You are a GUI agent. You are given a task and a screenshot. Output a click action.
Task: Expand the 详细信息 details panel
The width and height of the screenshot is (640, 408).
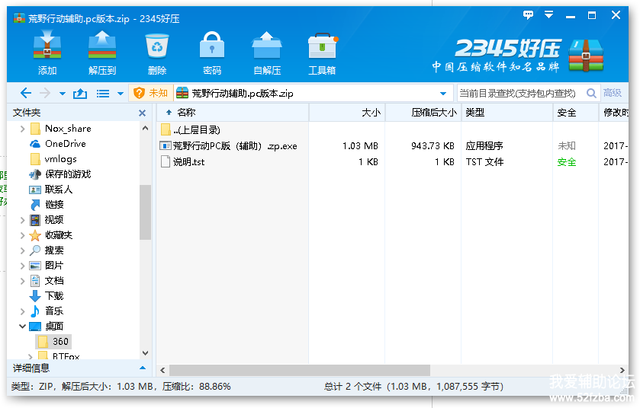click(143, 368)
